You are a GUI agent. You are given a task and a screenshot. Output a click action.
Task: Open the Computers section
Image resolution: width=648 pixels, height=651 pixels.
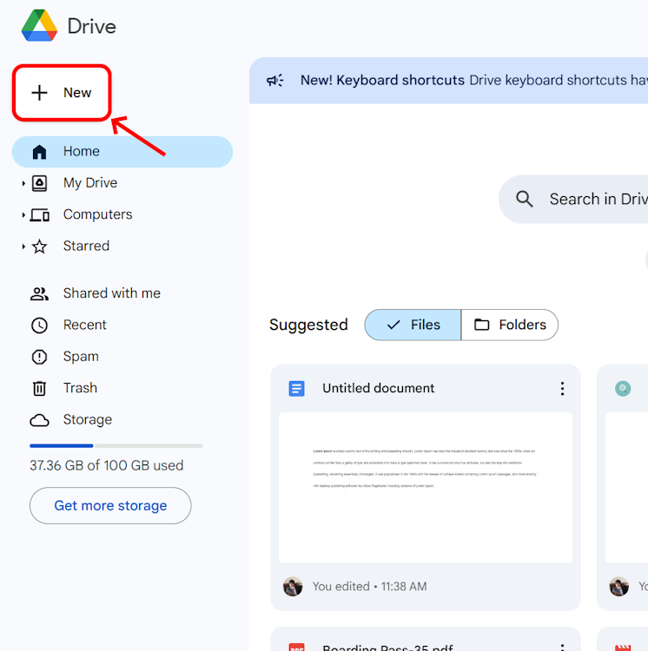point(97,214)
